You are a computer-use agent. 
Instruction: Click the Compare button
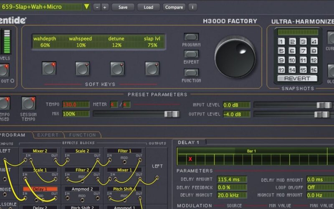(174, 7)
